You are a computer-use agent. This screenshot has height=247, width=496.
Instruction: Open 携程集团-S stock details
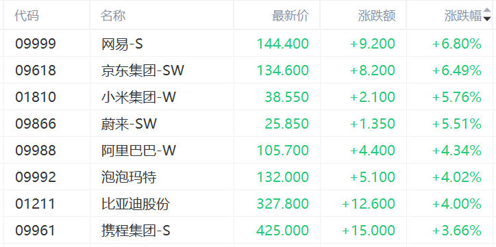point(136,231)
